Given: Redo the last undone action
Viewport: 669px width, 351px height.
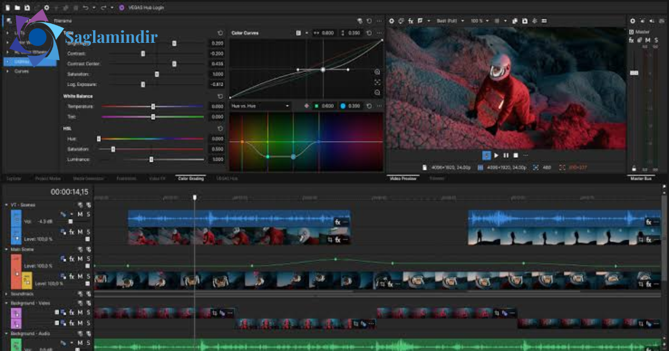Looking at the screenshot, I should tap(103, 8).
